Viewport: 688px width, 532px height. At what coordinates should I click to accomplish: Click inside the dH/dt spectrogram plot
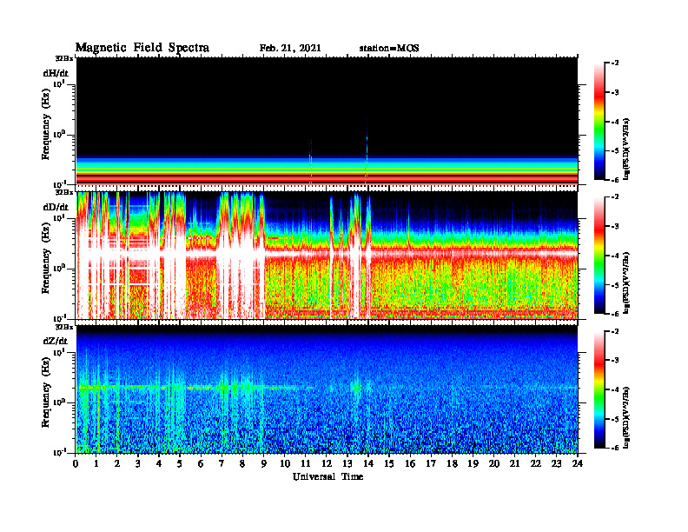(x=327, y=121)
